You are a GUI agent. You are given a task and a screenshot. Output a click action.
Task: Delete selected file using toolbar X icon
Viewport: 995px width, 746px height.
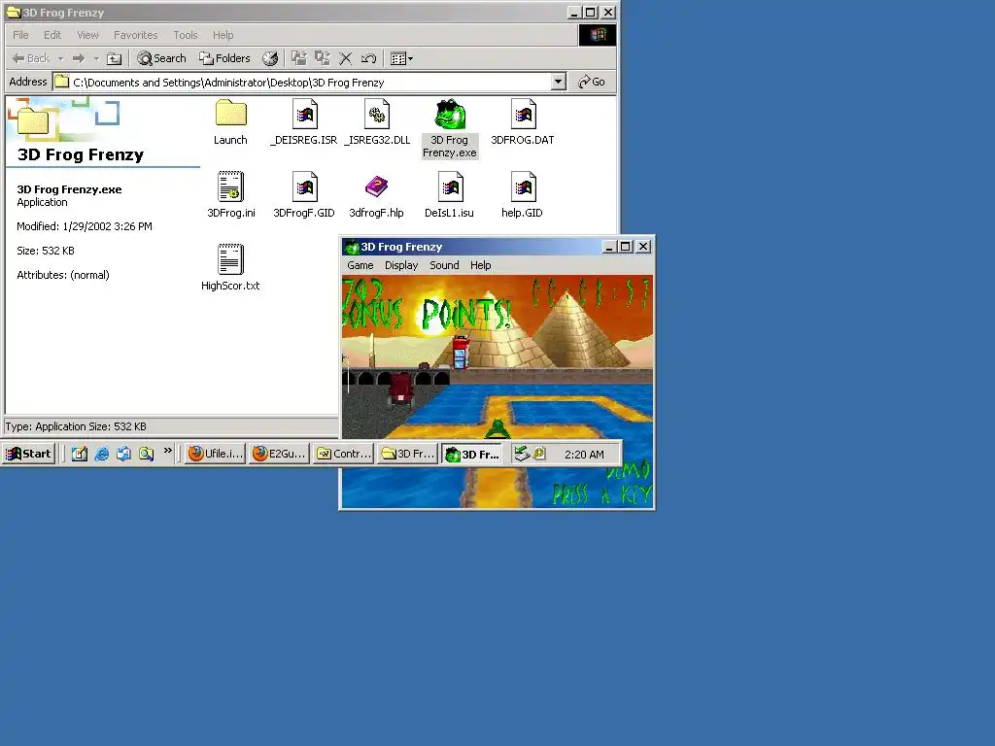[345, 58]
